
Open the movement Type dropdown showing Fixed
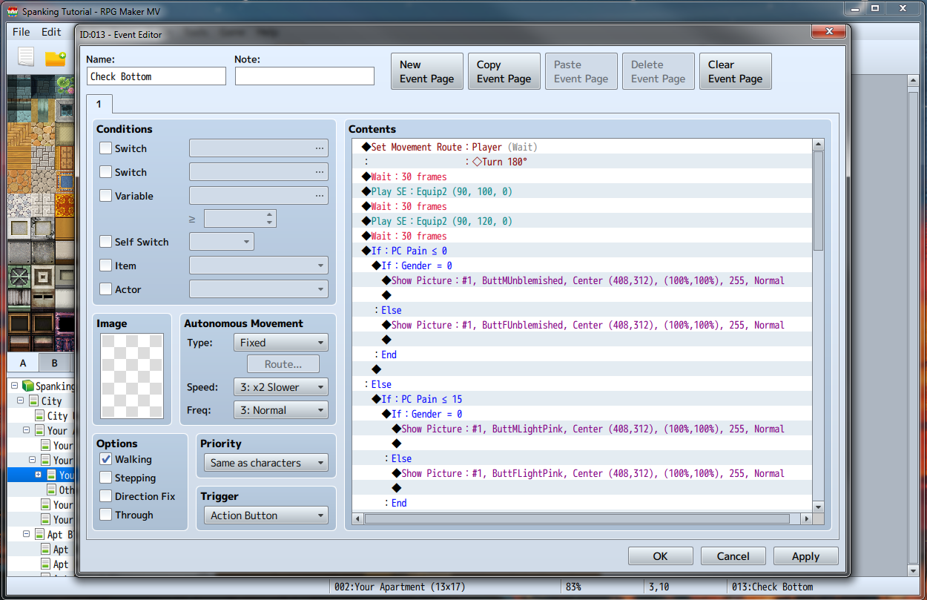point(280,343)
